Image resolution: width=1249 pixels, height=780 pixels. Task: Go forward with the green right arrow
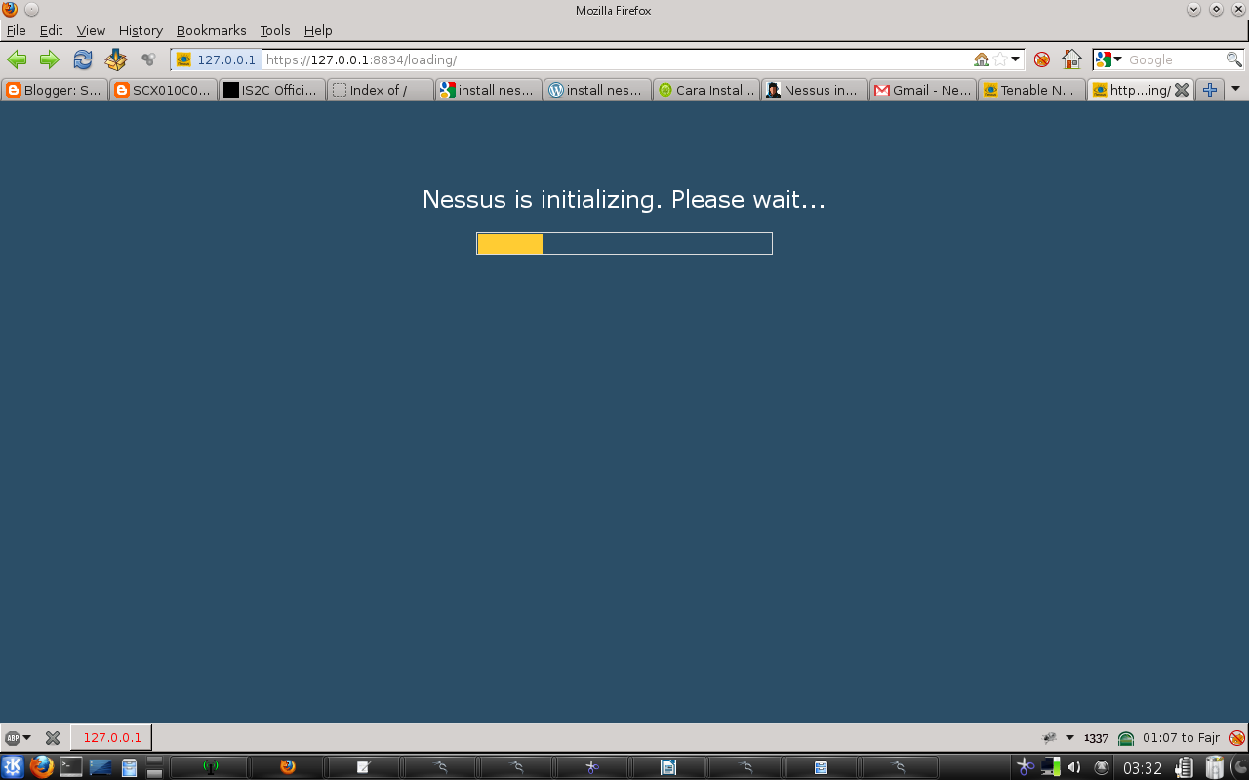coord(50,59)
